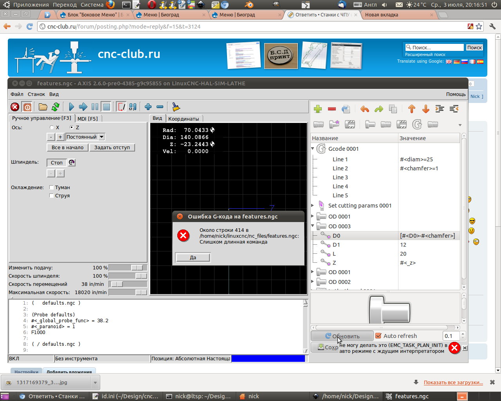501x401 pixels.
Task: Insert G-code feature with G icon
Action: point(417,125)
